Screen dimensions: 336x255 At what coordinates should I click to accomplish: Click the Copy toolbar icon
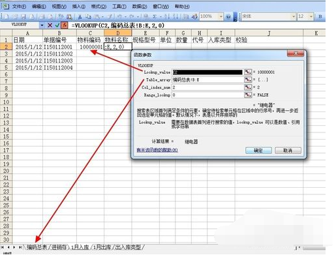click(x=87, y=16)
